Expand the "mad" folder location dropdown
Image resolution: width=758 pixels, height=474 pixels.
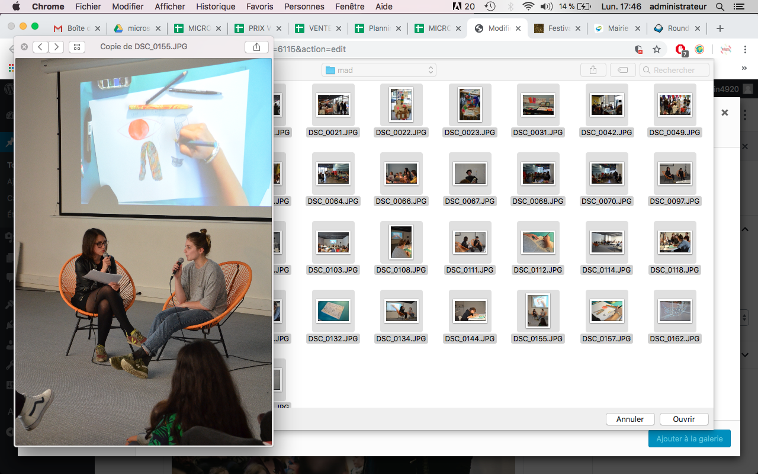pos(379,70)
